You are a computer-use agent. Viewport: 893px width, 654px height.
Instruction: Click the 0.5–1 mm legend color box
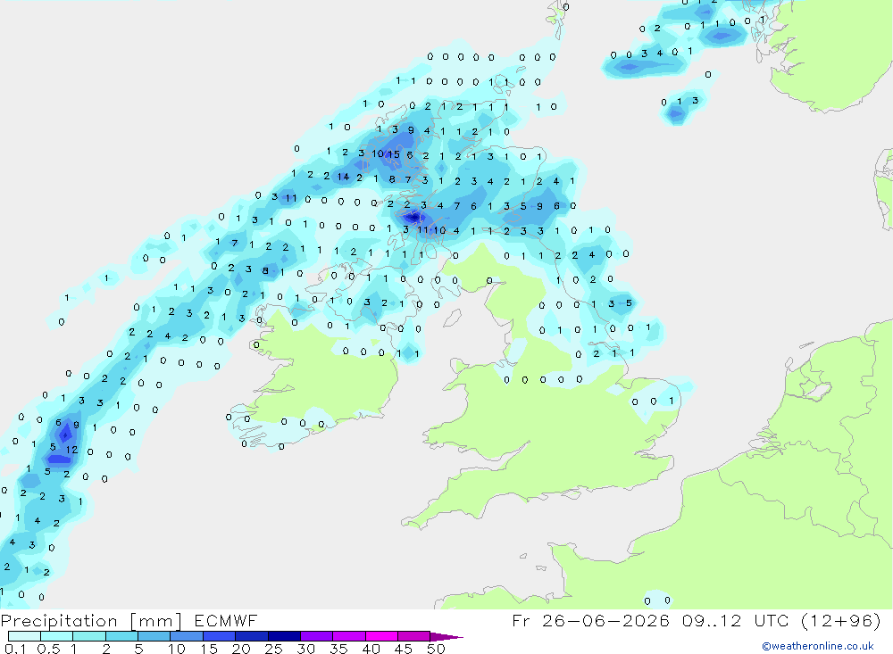click(56, 636)
